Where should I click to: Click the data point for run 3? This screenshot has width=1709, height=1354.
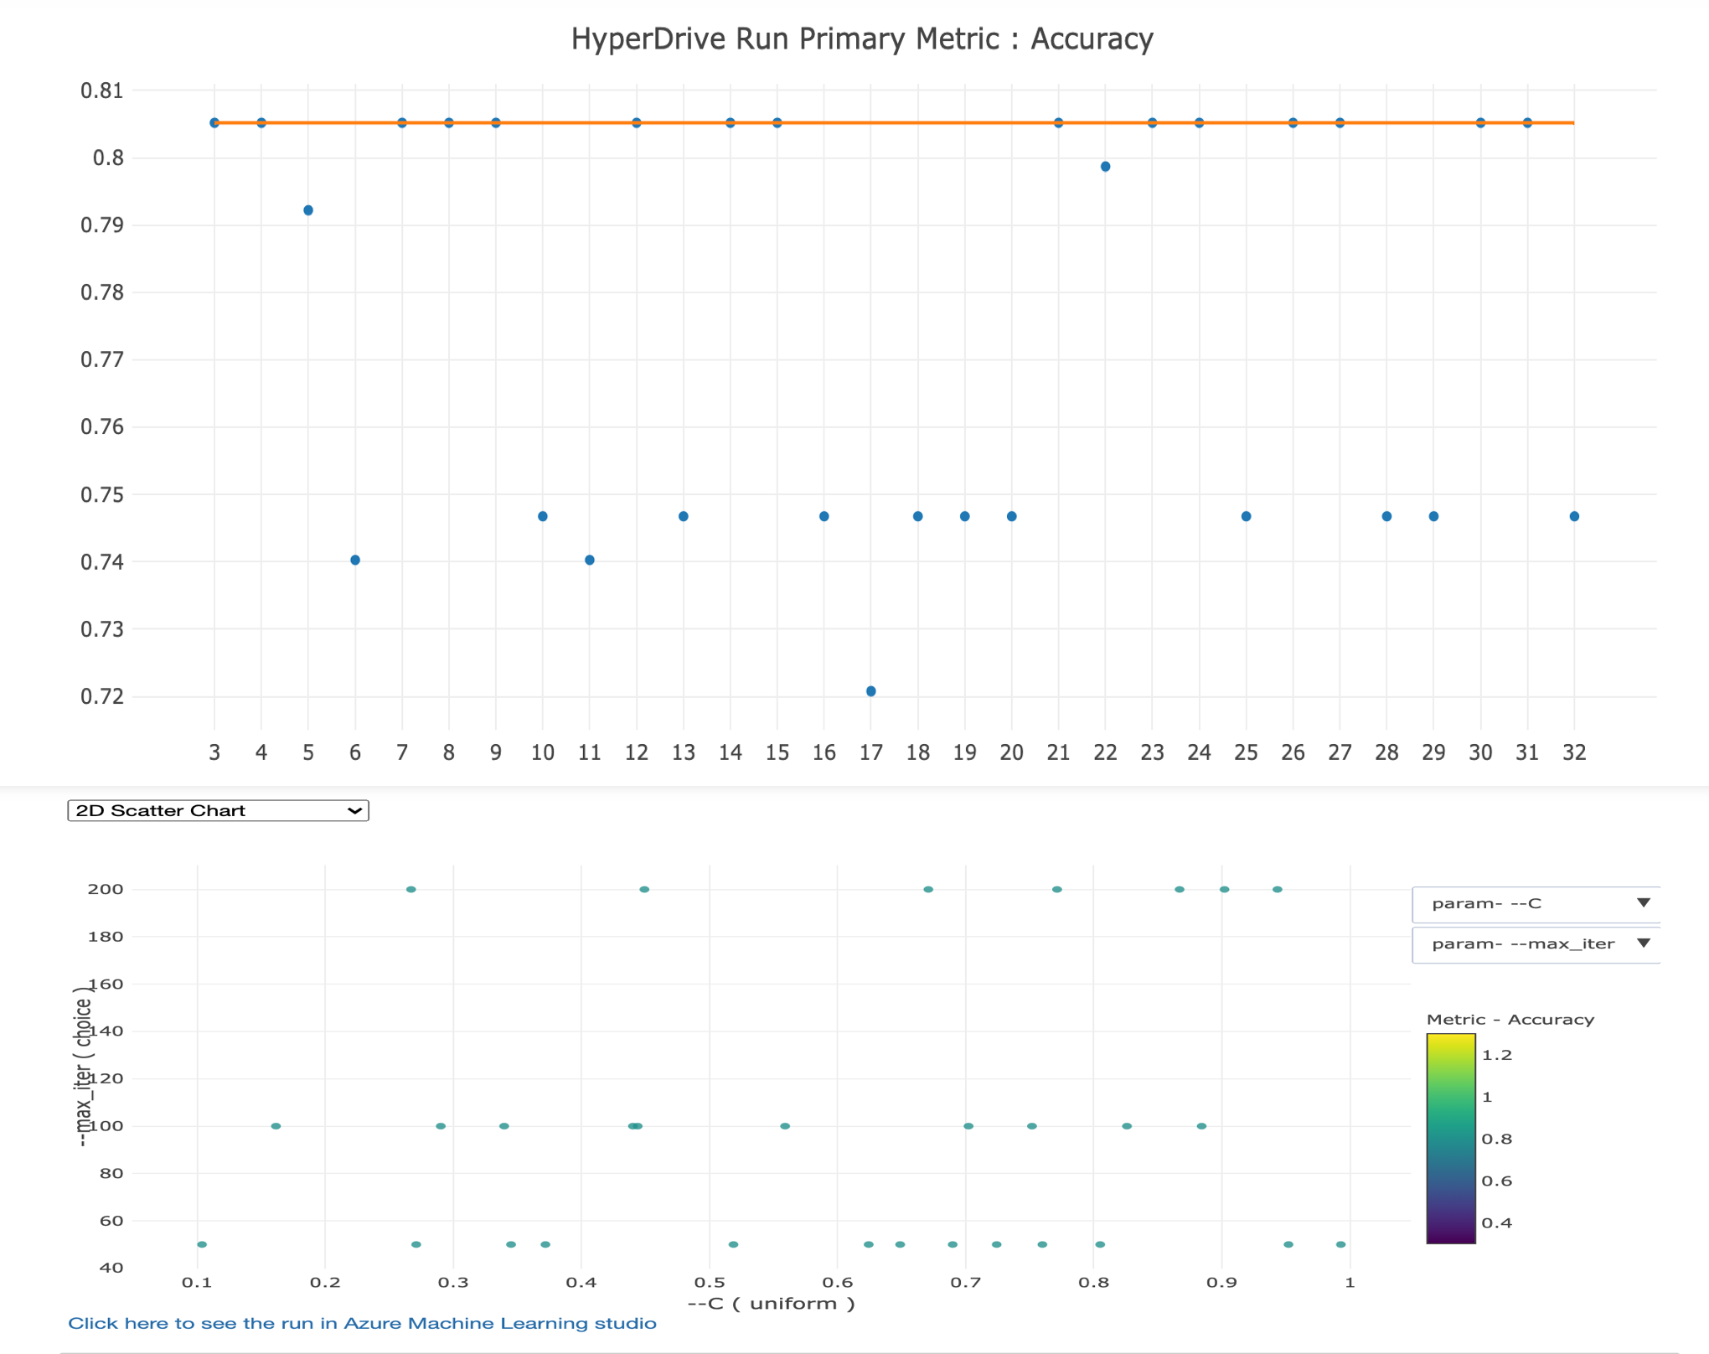click(x=214, y=123)
